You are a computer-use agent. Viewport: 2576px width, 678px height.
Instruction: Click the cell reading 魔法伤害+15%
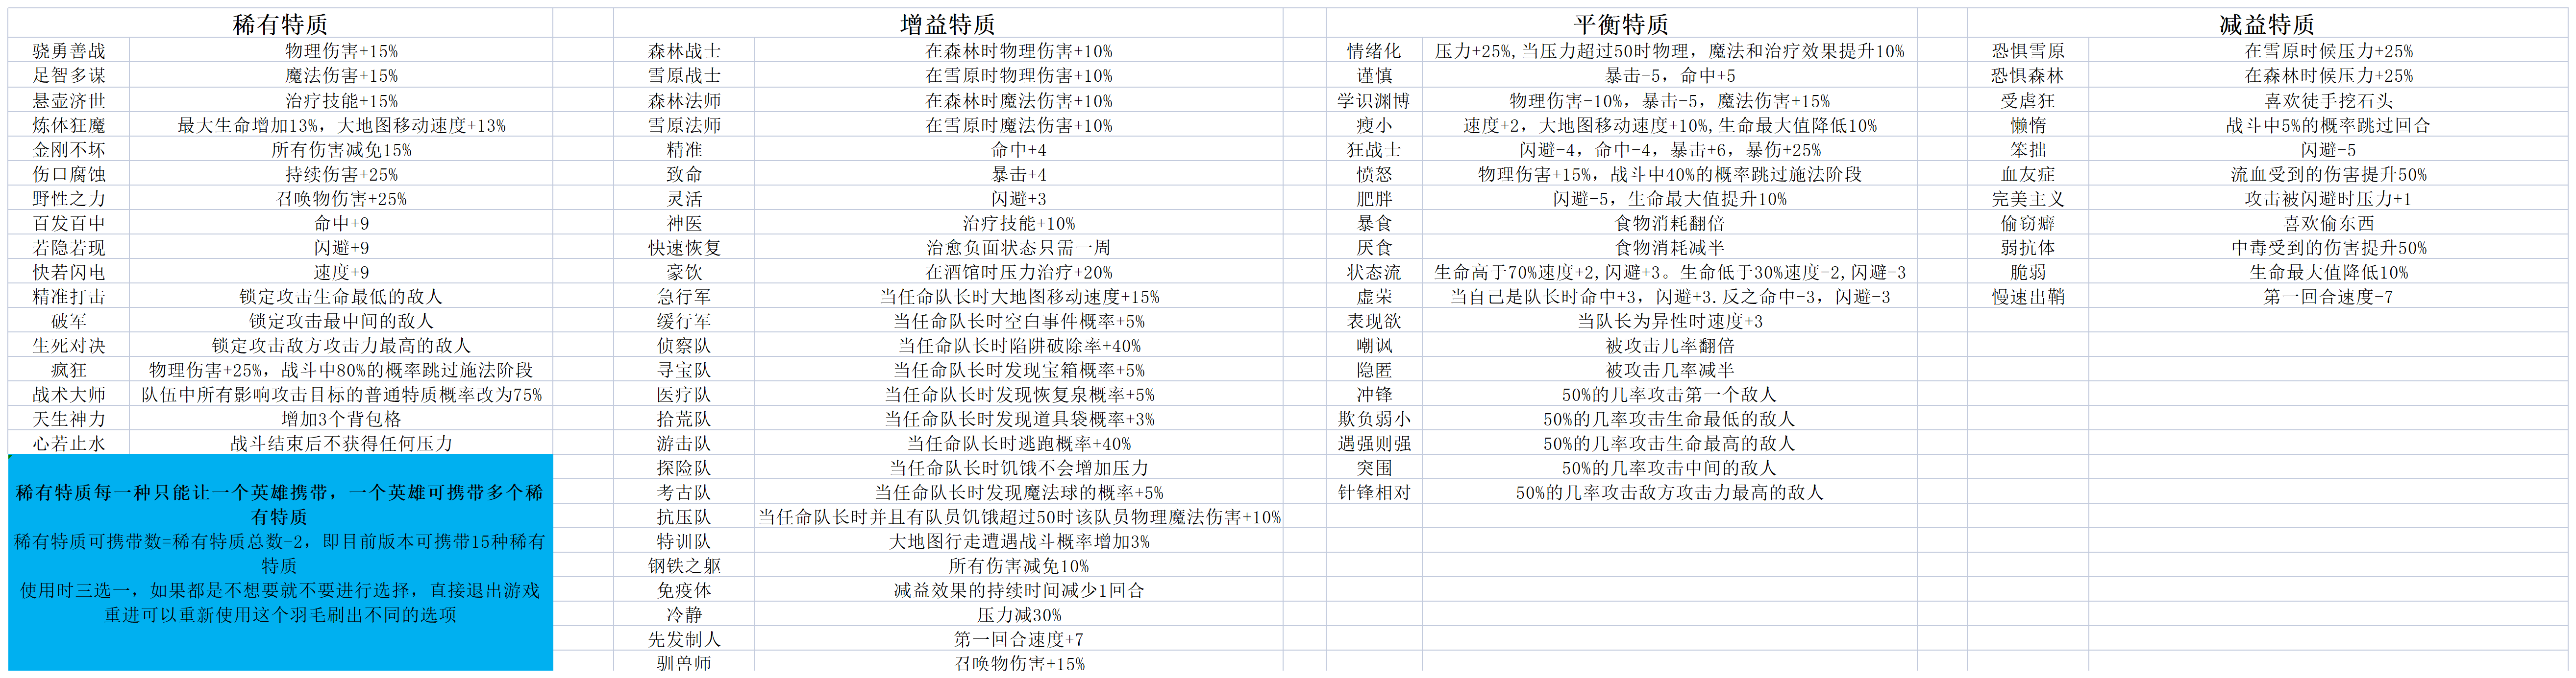click(341, 76)
